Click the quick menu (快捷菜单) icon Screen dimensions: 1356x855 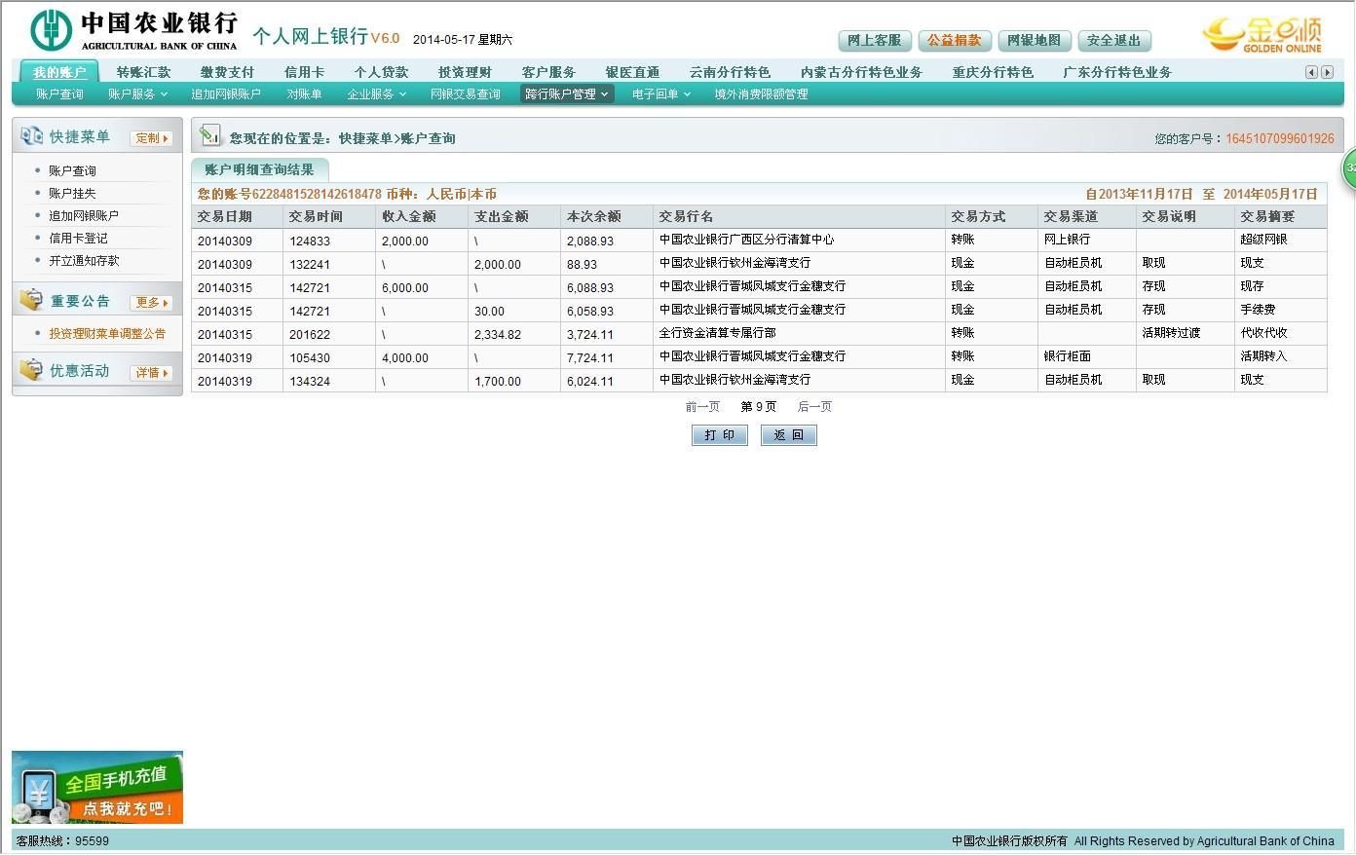click(31, 136)
